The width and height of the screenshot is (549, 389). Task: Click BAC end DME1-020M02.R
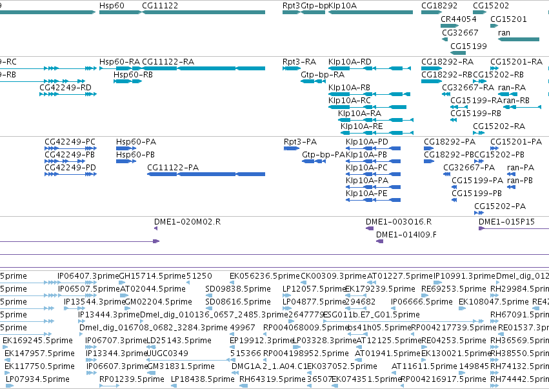[187, 222]
